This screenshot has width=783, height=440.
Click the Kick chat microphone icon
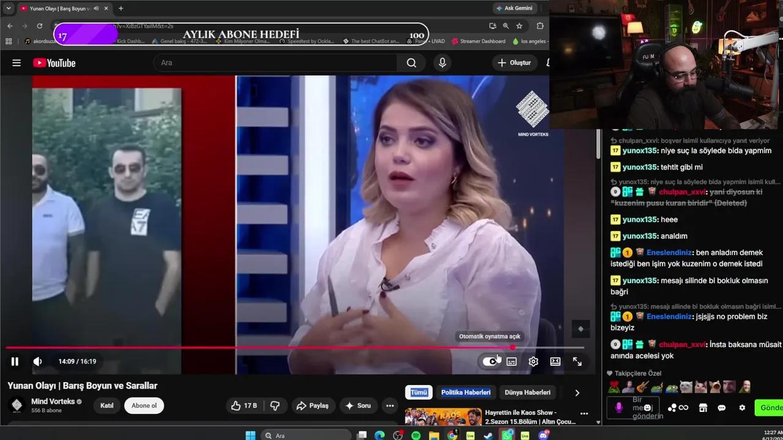[618, 408]
